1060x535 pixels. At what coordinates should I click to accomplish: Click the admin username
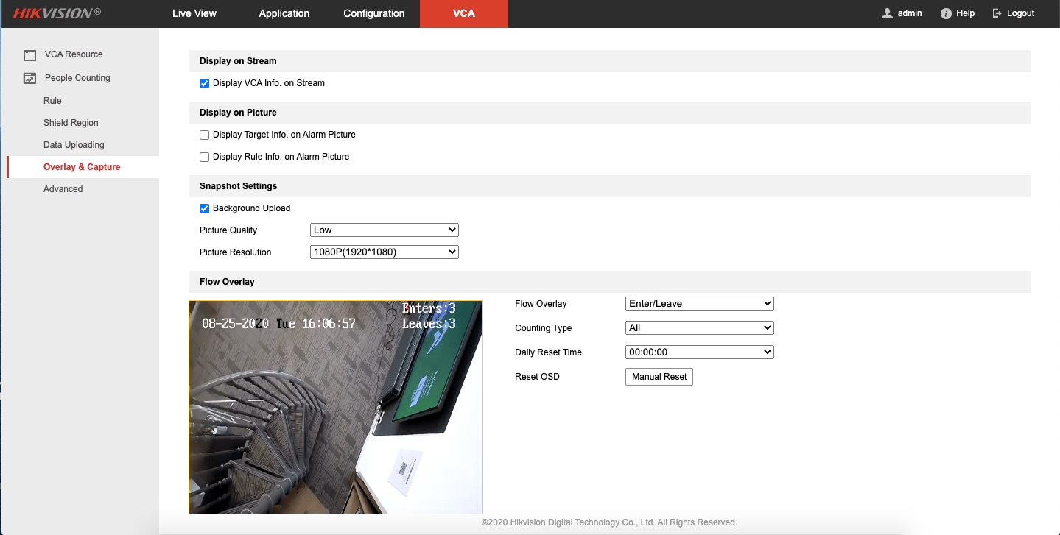tap(910, 13)
